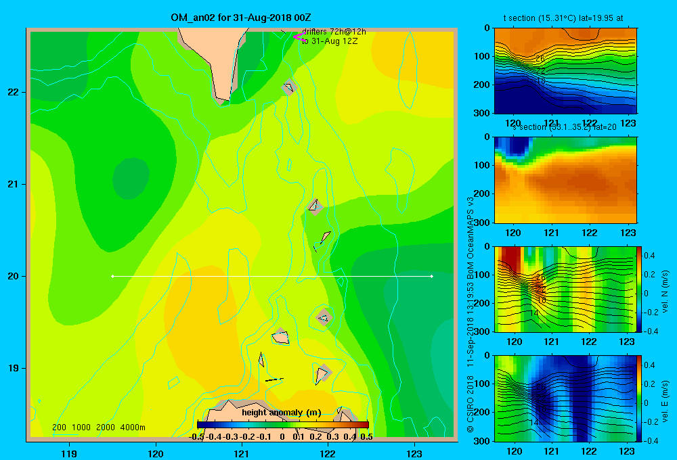677x460 pixels.
Task: Click the white section line across the map
Action: coord(272,276)
